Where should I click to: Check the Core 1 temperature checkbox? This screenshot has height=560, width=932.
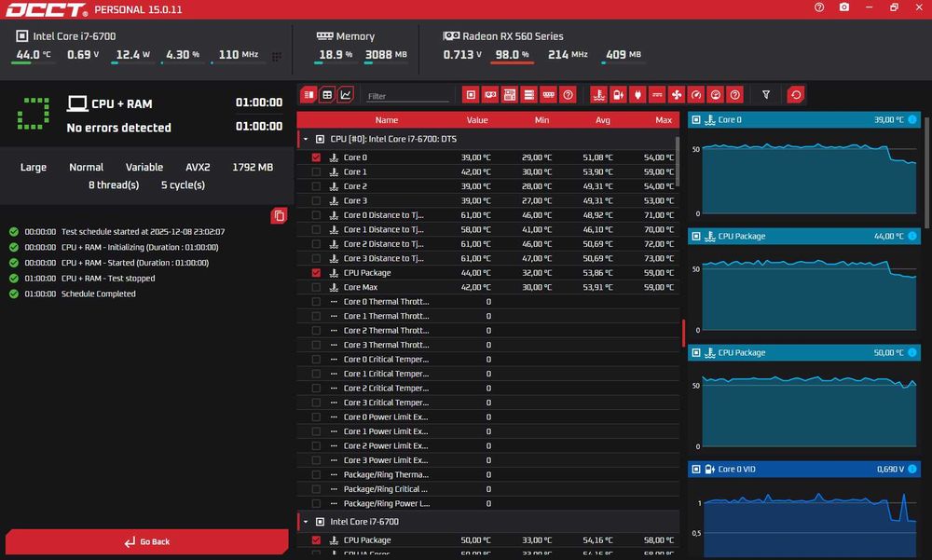point(316,171)
